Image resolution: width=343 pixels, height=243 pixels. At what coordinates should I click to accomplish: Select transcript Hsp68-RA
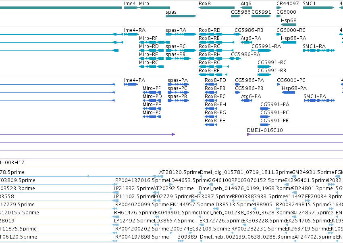[293, 38]
